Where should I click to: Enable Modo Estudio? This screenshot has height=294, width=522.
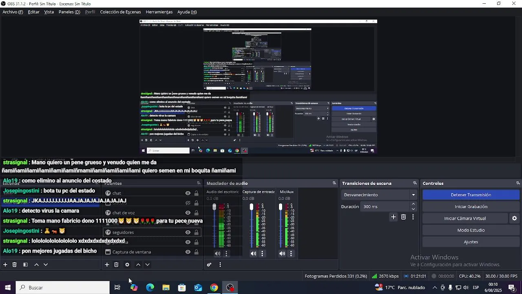point(471,230)
